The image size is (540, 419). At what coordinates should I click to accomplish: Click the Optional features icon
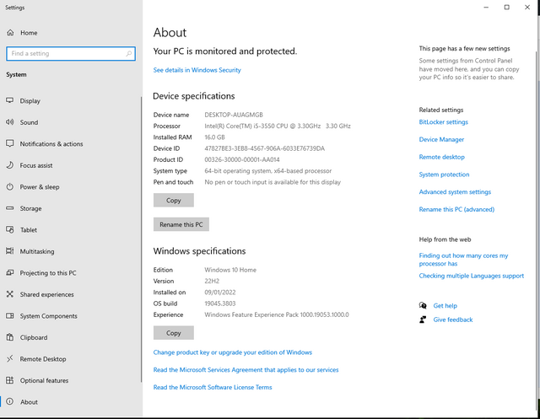point(10,380)
